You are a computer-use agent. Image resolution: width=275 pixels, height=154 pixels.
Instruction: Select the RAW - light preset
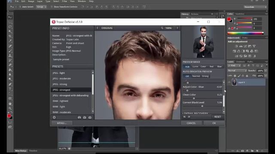click(59, 107)
